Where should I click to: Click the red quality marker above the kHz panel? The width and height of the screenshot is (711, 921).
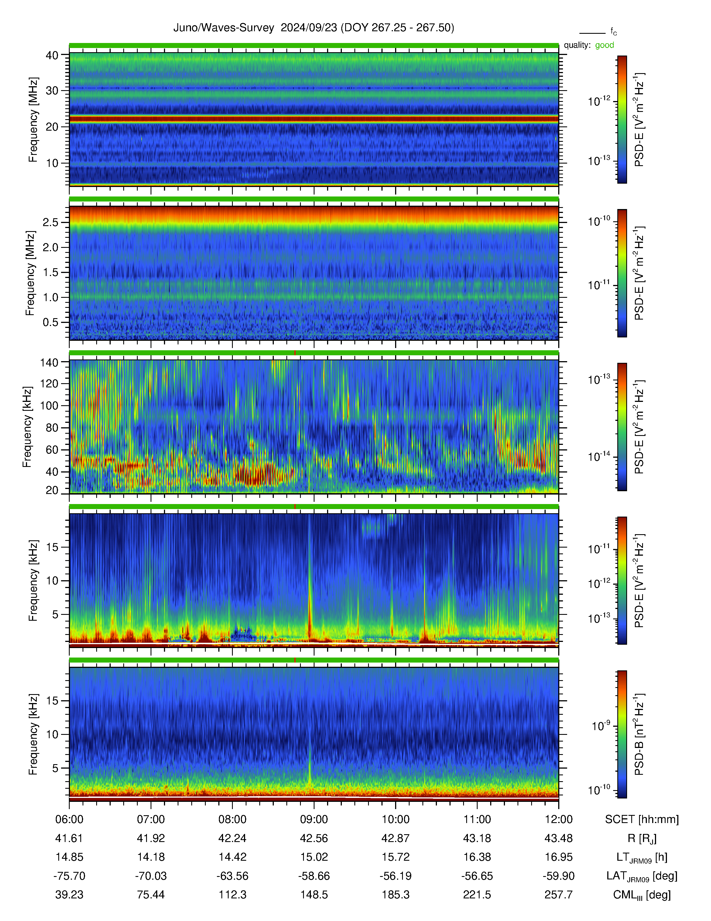pos(295,352)
